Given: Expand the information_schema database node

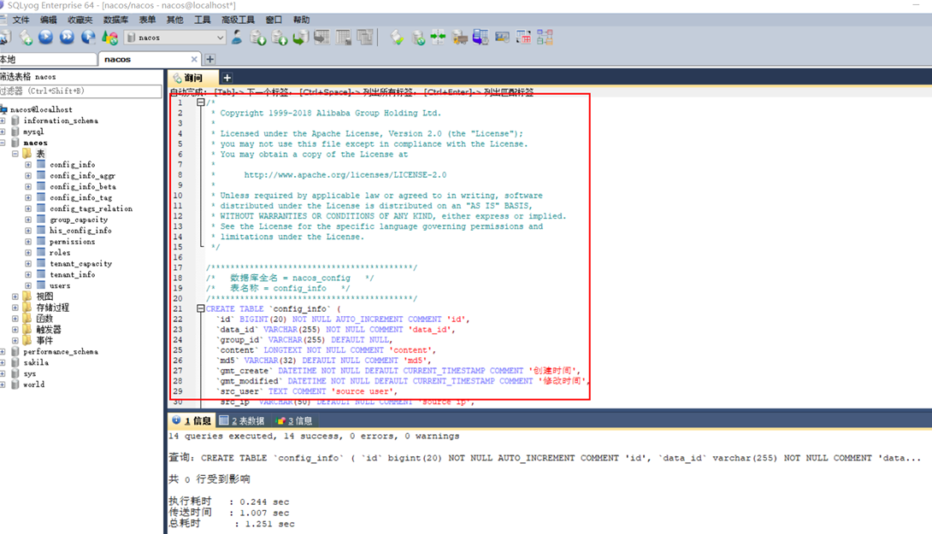Looking at the screenshot, I should click(x=3, y=120).
